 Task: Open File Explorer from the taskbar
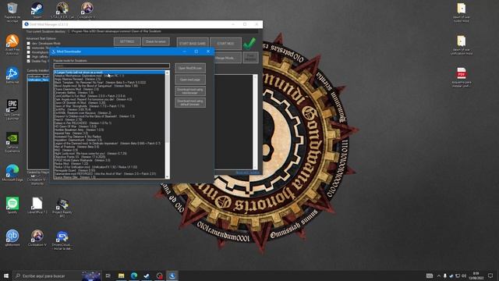pos(122,276)
